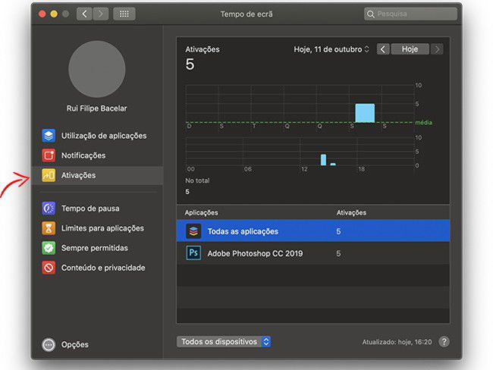Click the yellow Ativações icon
The image size is (493, 370).
(49, 176)
